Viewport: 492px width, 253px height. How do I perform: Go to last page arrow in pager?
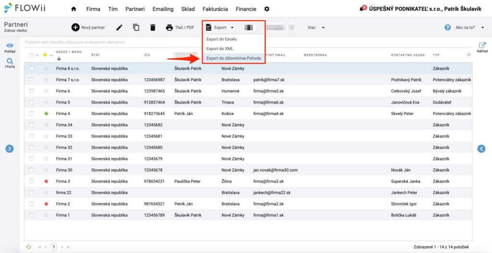tap(68, 247)
